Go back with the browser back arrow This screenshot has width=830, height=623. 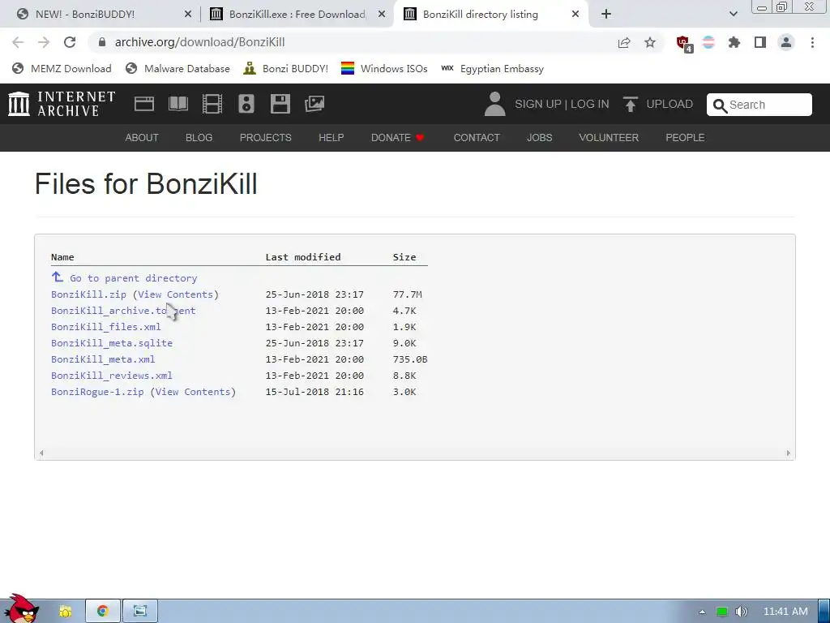(18, 42)
